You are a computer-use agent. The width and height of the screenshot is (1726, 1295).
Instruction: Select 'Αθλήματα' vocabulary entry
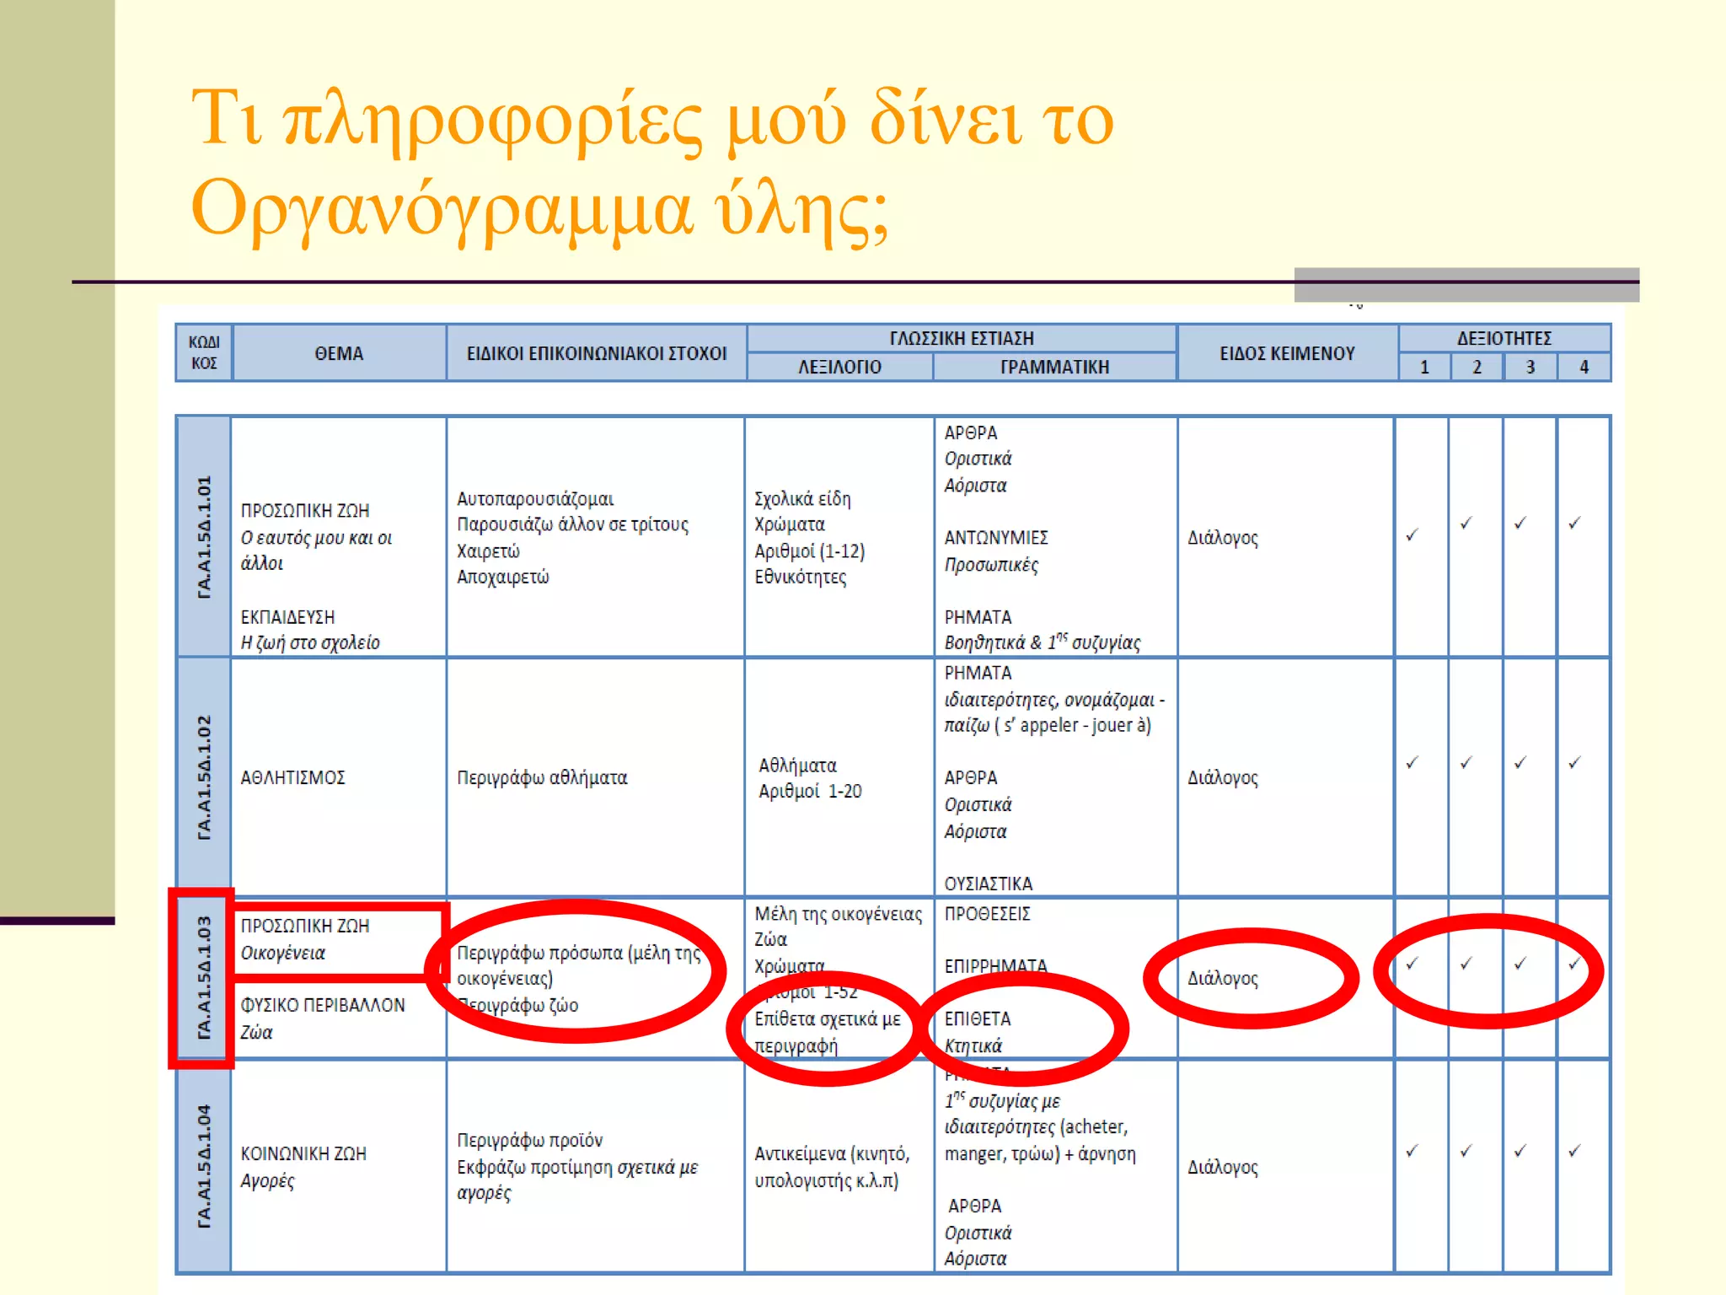pyautogui.click(x=797, y=765)
